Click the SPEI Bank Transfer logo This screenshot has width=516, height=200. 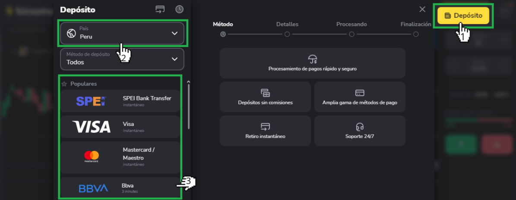[x=91, y=101]
